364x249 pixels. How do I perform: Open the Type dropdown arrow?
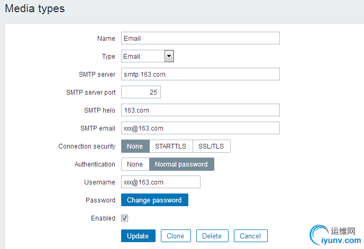click(x=169, y=56)
